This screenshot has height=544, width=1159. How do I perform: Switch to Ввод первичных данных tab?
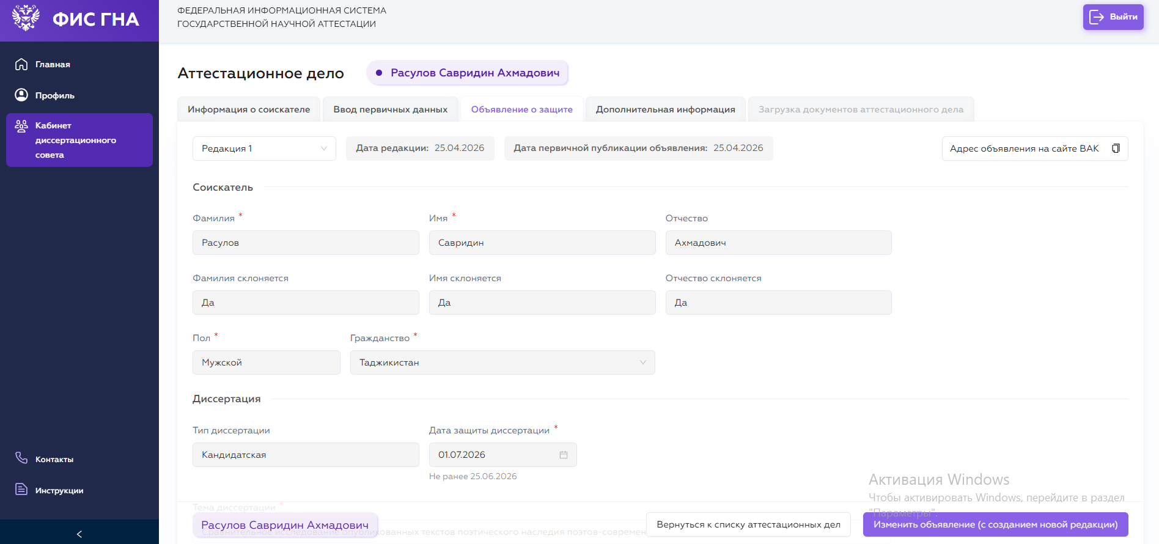click(x=391, y=109)
